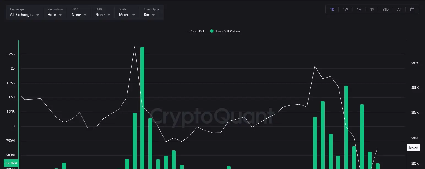Viewport: 425px width, 169px height.
Task: Click the green 366.09M axis value label
Action: coord(11,163)
